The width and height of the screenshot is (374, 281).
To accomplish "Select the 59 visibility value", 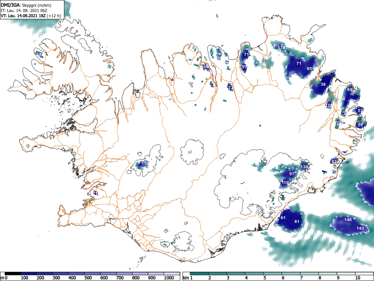I will click(x=360, y=125).
